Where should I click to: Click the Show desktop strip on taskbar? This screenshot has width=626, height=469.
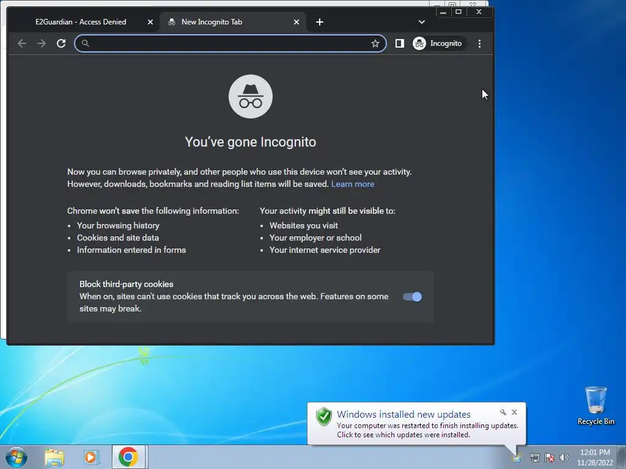coord(622,457)
